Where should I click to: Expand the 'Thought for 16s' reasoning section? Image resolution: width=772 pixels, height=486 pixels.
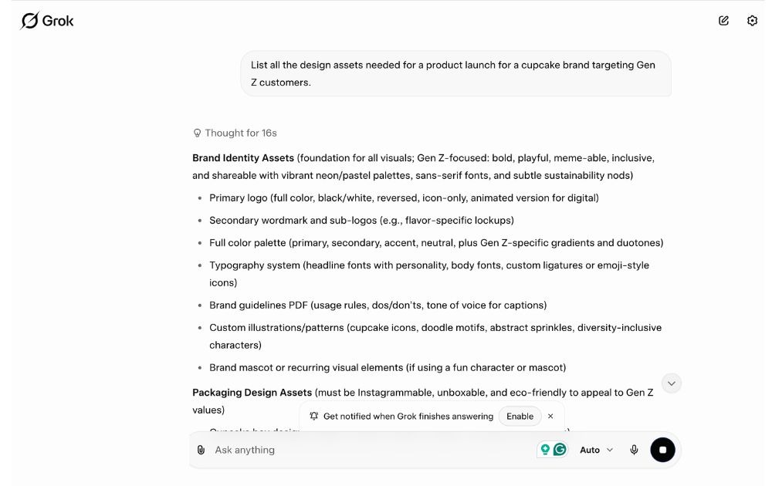point(234,133)
